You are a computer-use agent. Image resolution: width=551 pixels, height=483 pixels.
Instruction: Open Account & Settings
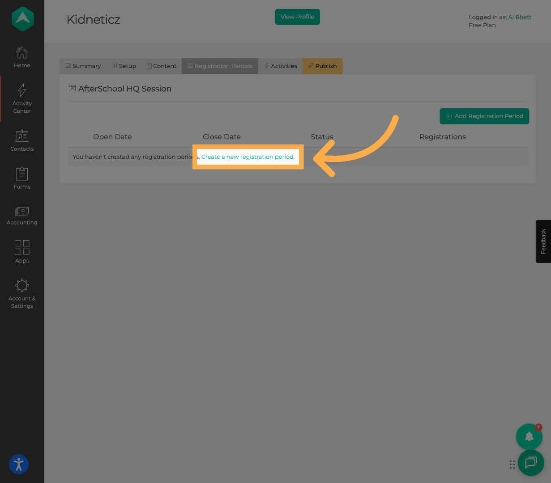pyautogui.click(x=21, y=293)
